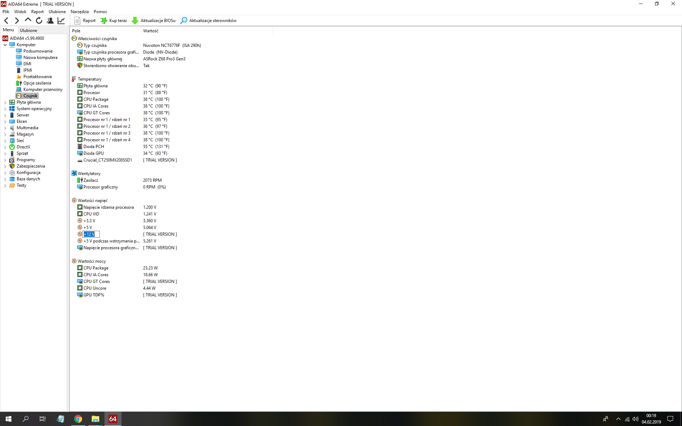This screenshot has height=426, width=682.
Task: Open File Explorer from the taskbar
Action: (95, 419)
